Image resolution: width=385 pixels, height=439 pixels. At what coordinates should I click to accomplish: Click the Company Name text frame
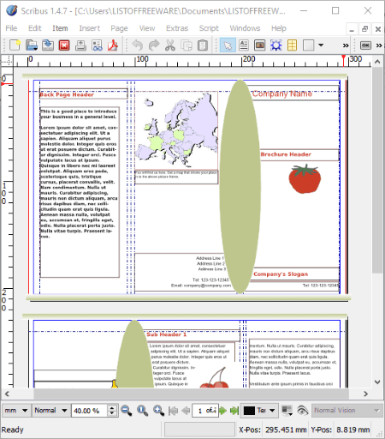coord(293,93)
